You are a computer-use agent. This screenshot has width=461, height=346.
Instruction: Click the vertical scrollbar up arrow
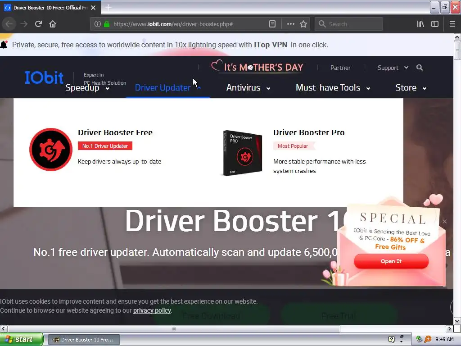point(457,37)
